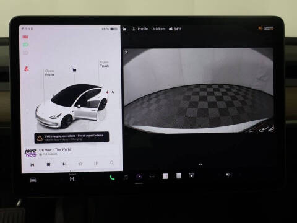This screenshot has height=223, width=297.
Task: Tap the cabin temperature HI setting
Action: pyautogui.click(x=73, y=179)
